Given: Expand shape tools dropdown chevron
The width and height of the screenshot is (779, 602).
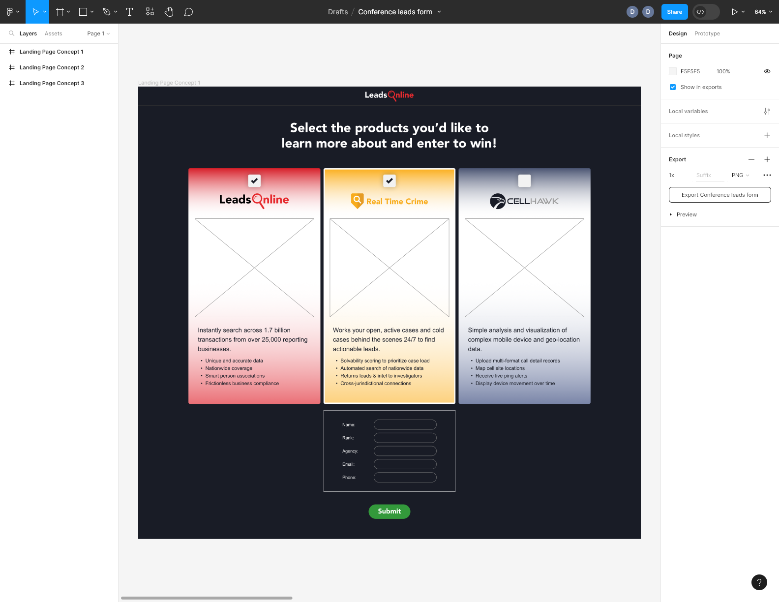Looking at the screenshot, I should (x=92, y=12).
